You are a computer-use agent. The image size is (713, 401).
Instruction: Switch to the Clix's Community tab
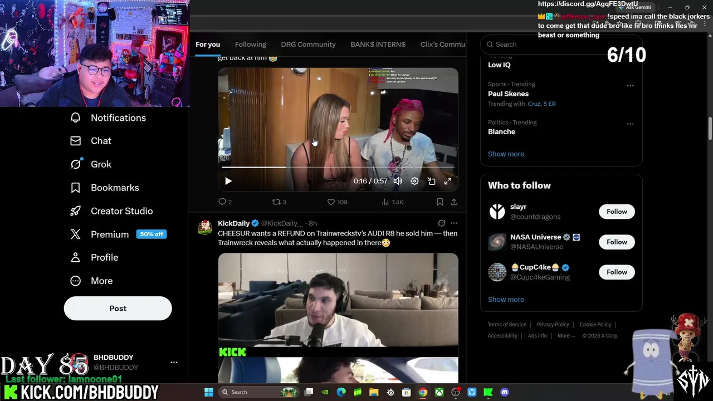click(x=443, y=45)
